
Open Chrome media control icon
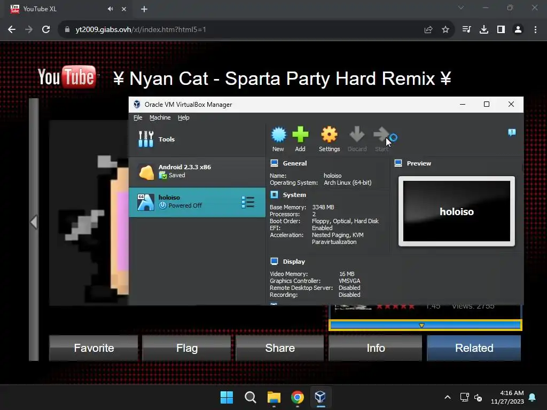tap(466, 30)
